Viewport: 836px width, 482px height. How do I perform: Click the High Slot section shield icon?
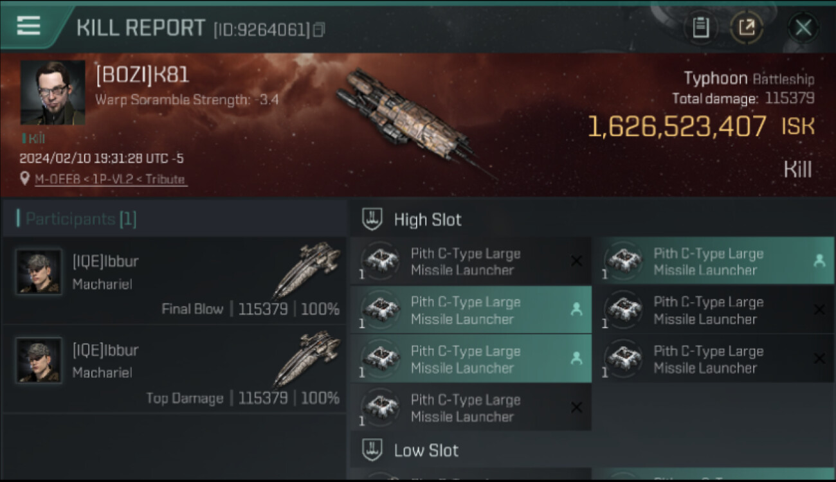pos(373,219)
